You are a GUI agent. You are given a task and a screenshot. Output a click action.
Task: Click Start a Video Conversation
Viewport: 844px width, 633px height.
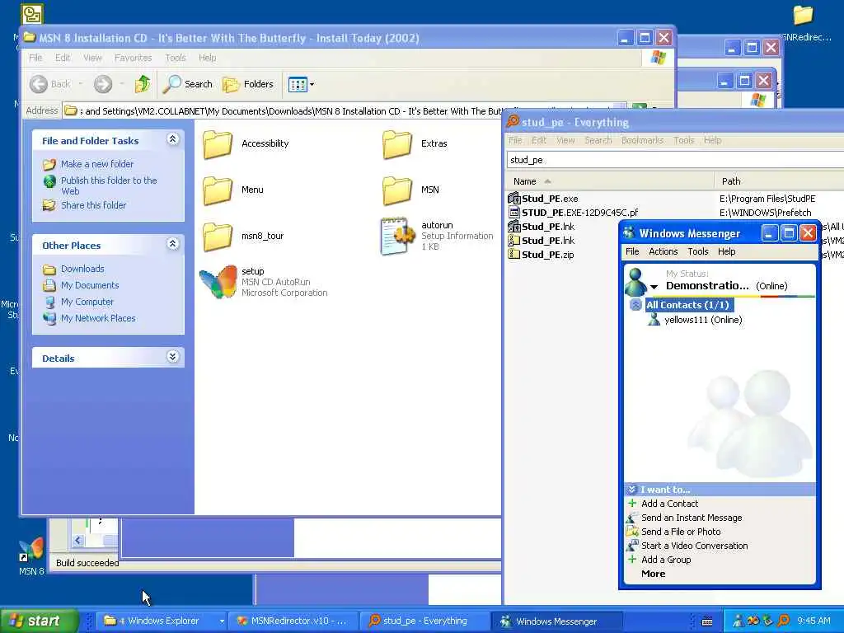point(694,546)
